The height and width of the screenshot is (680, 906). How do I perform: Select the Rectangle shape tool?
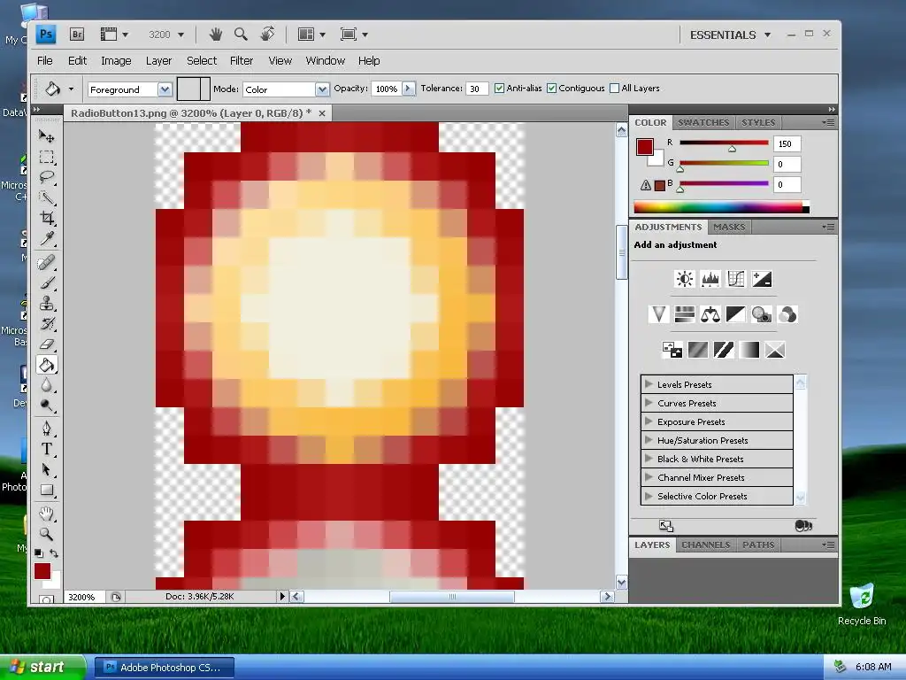coord(46,491)
